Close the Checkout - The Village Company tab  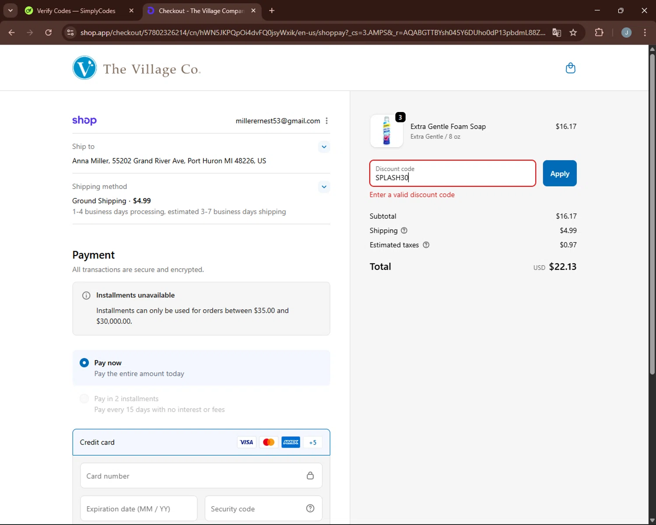(x=253, y=10)
